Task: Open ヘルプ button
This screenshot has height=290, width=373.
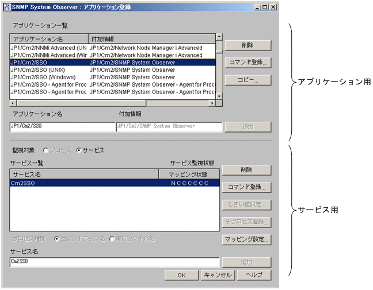Action: click(254, 275)
